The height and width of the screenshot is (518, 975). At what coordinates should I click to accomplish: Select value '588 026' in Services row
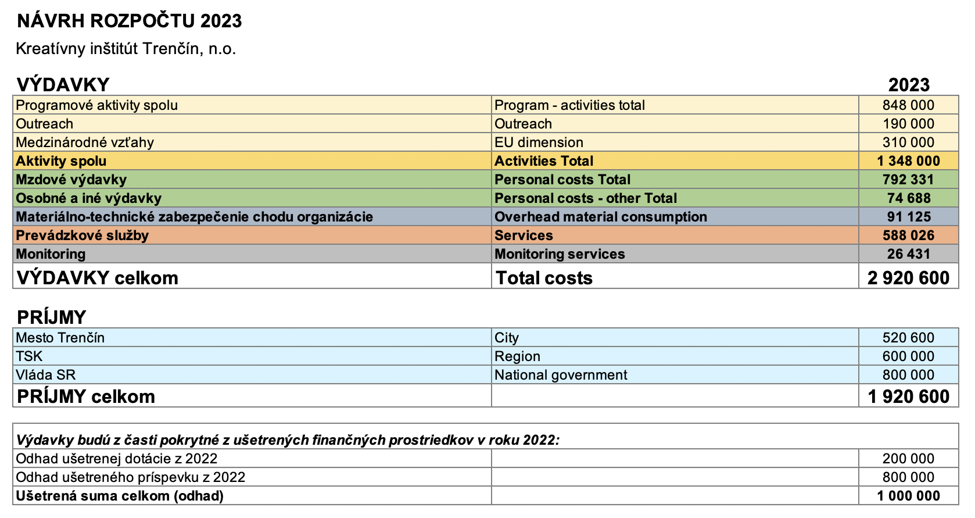click(x=909, y=235)
